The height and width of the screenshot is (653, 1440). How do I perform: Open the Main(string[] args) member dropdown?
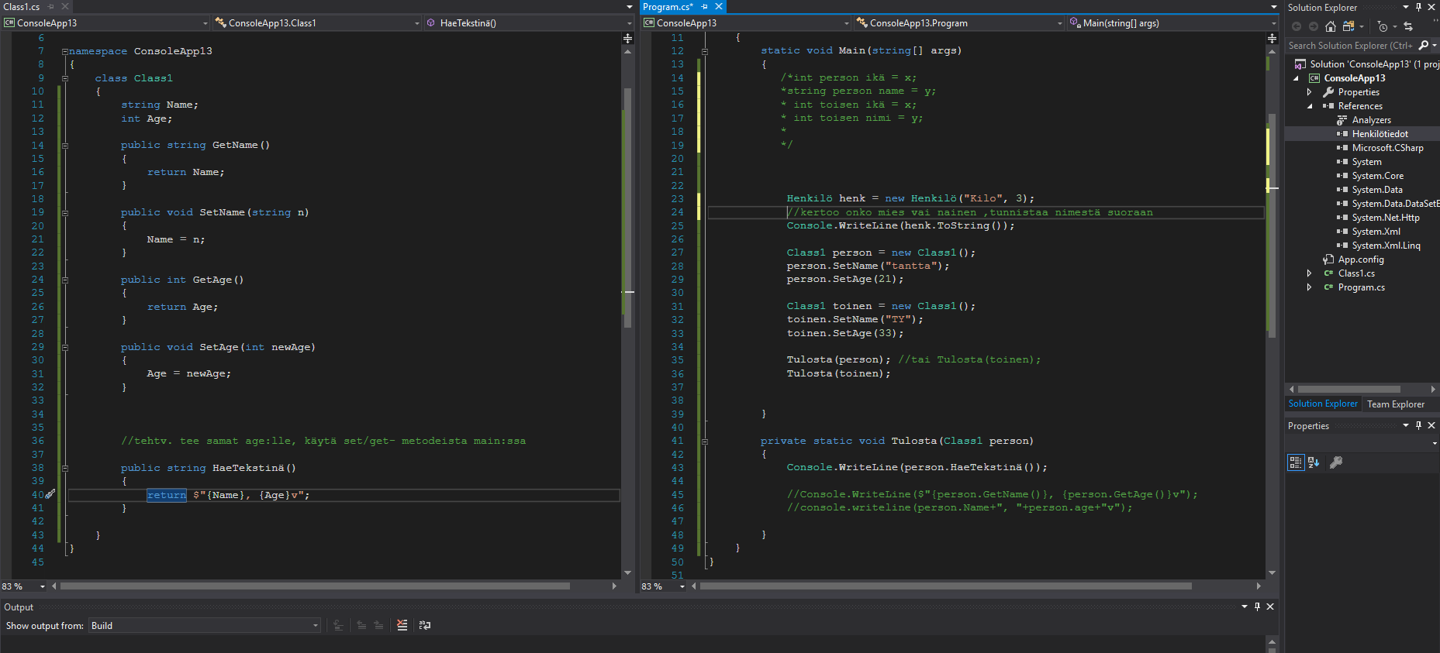(x=1172, y=23)
